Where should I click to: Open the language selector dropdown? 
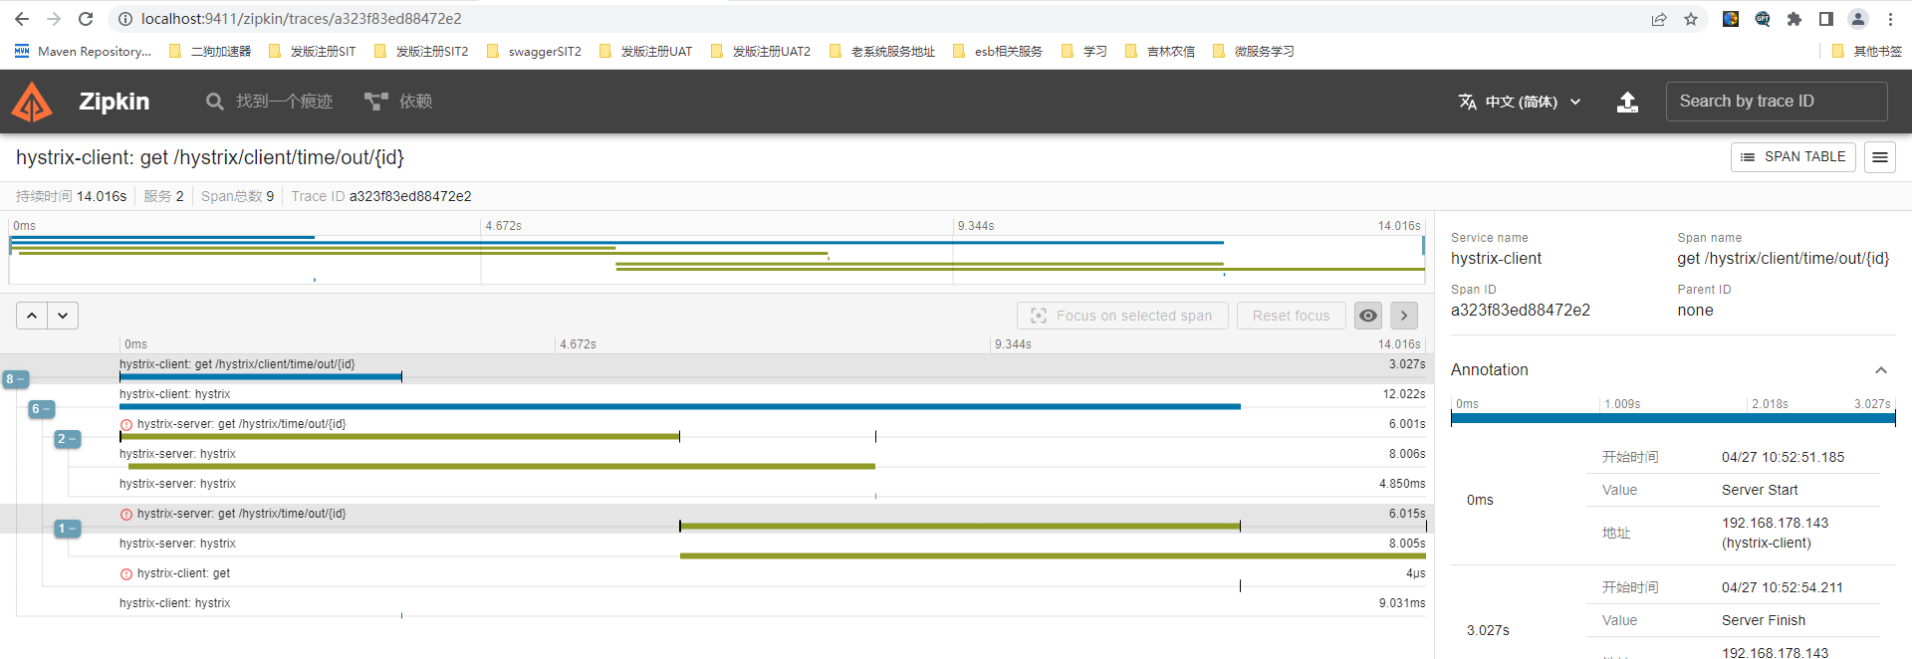coord(1520,102)
